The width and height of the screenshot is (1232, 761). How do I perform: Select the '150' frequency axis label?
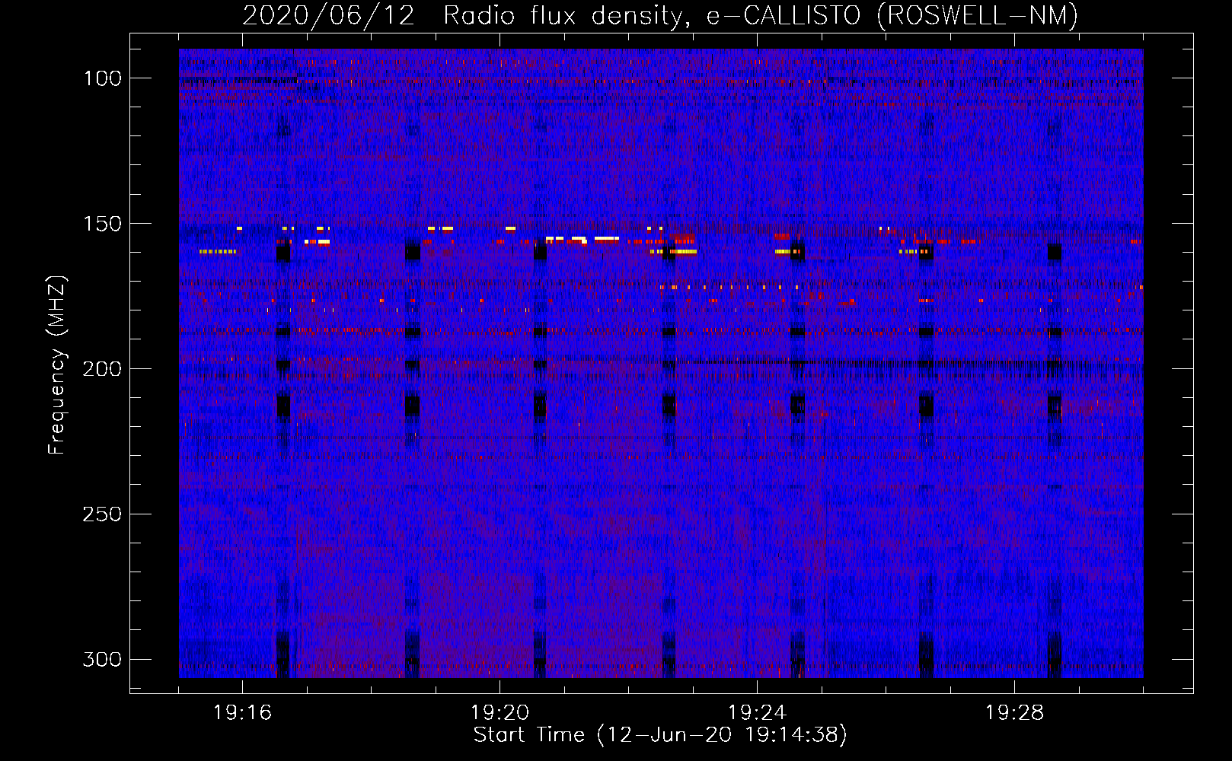tap(102, 224)
